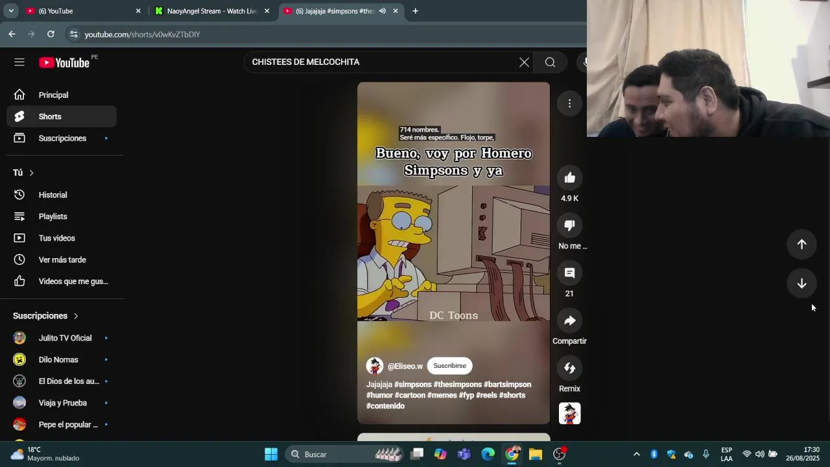Open the sound thumbnail below Remix

[569, 413]
